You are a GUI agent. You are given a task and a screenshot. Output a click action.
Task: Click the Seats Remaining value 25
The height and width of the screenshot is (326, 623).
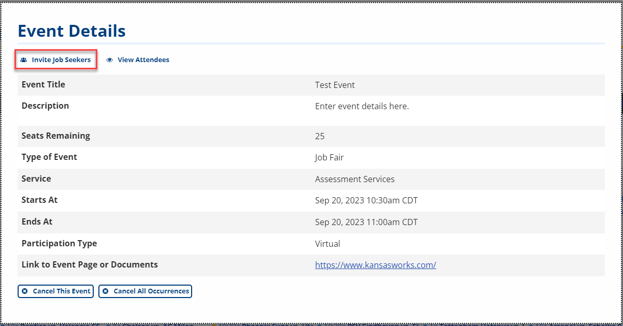pyautogui.click(x=320, y=136)
